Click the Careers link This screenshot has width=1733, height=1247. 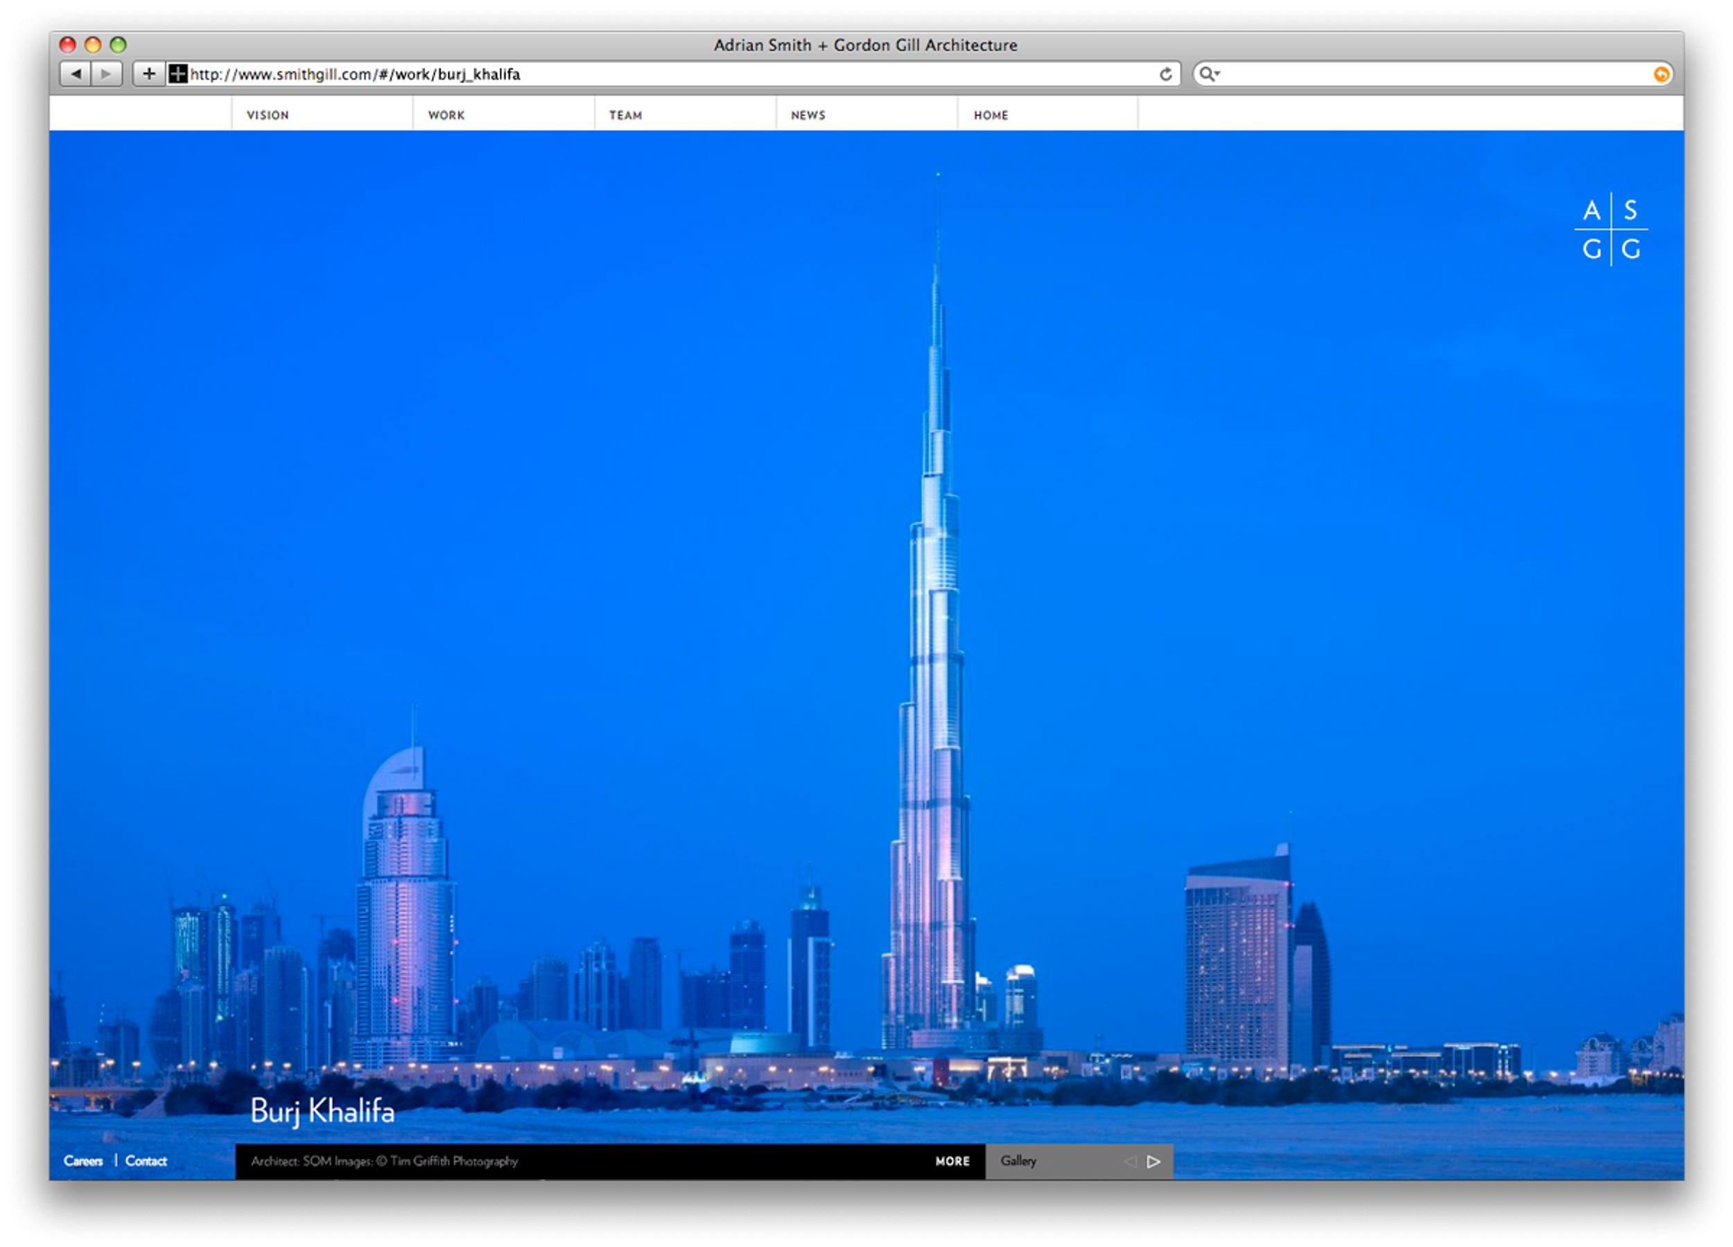pos(83,1160)
